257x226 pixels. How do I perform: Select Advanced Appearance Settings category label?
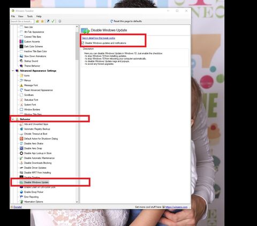pos(38,71)
